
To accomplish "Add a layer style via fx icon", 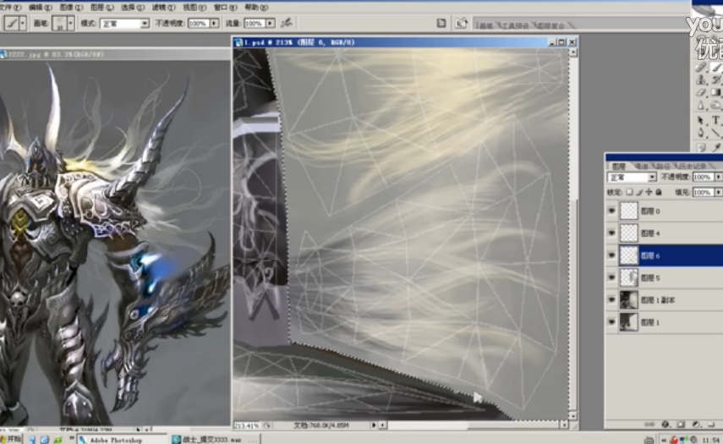I will pos(665,425).
